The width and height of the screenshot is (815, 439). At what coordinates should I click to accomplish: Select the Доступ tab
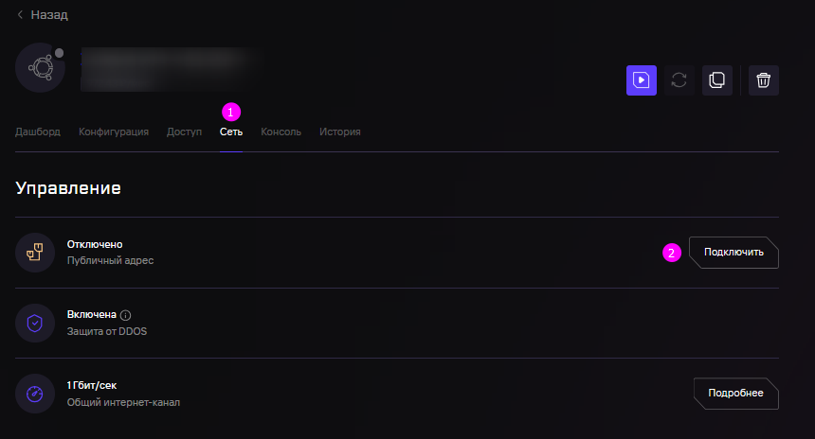point(184,132)
